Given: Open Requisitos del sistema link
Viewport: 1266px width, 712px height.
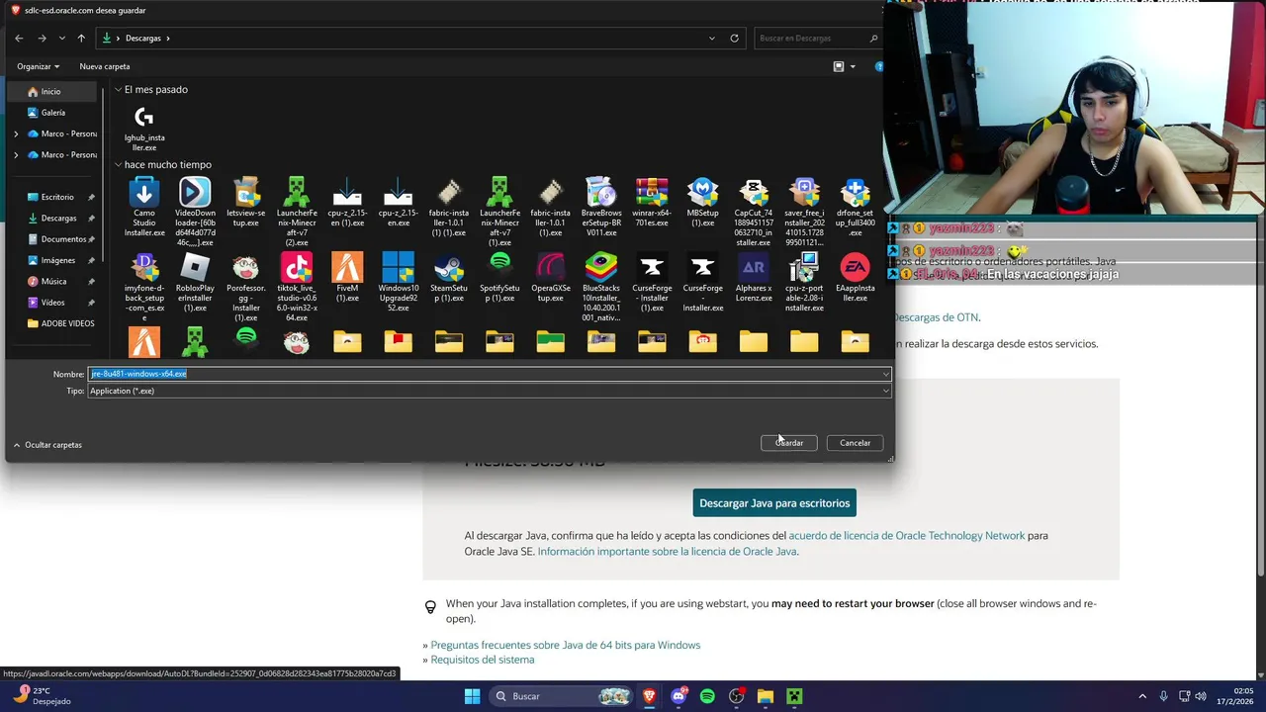Looking at the screenshot, I should coord(482,660).
